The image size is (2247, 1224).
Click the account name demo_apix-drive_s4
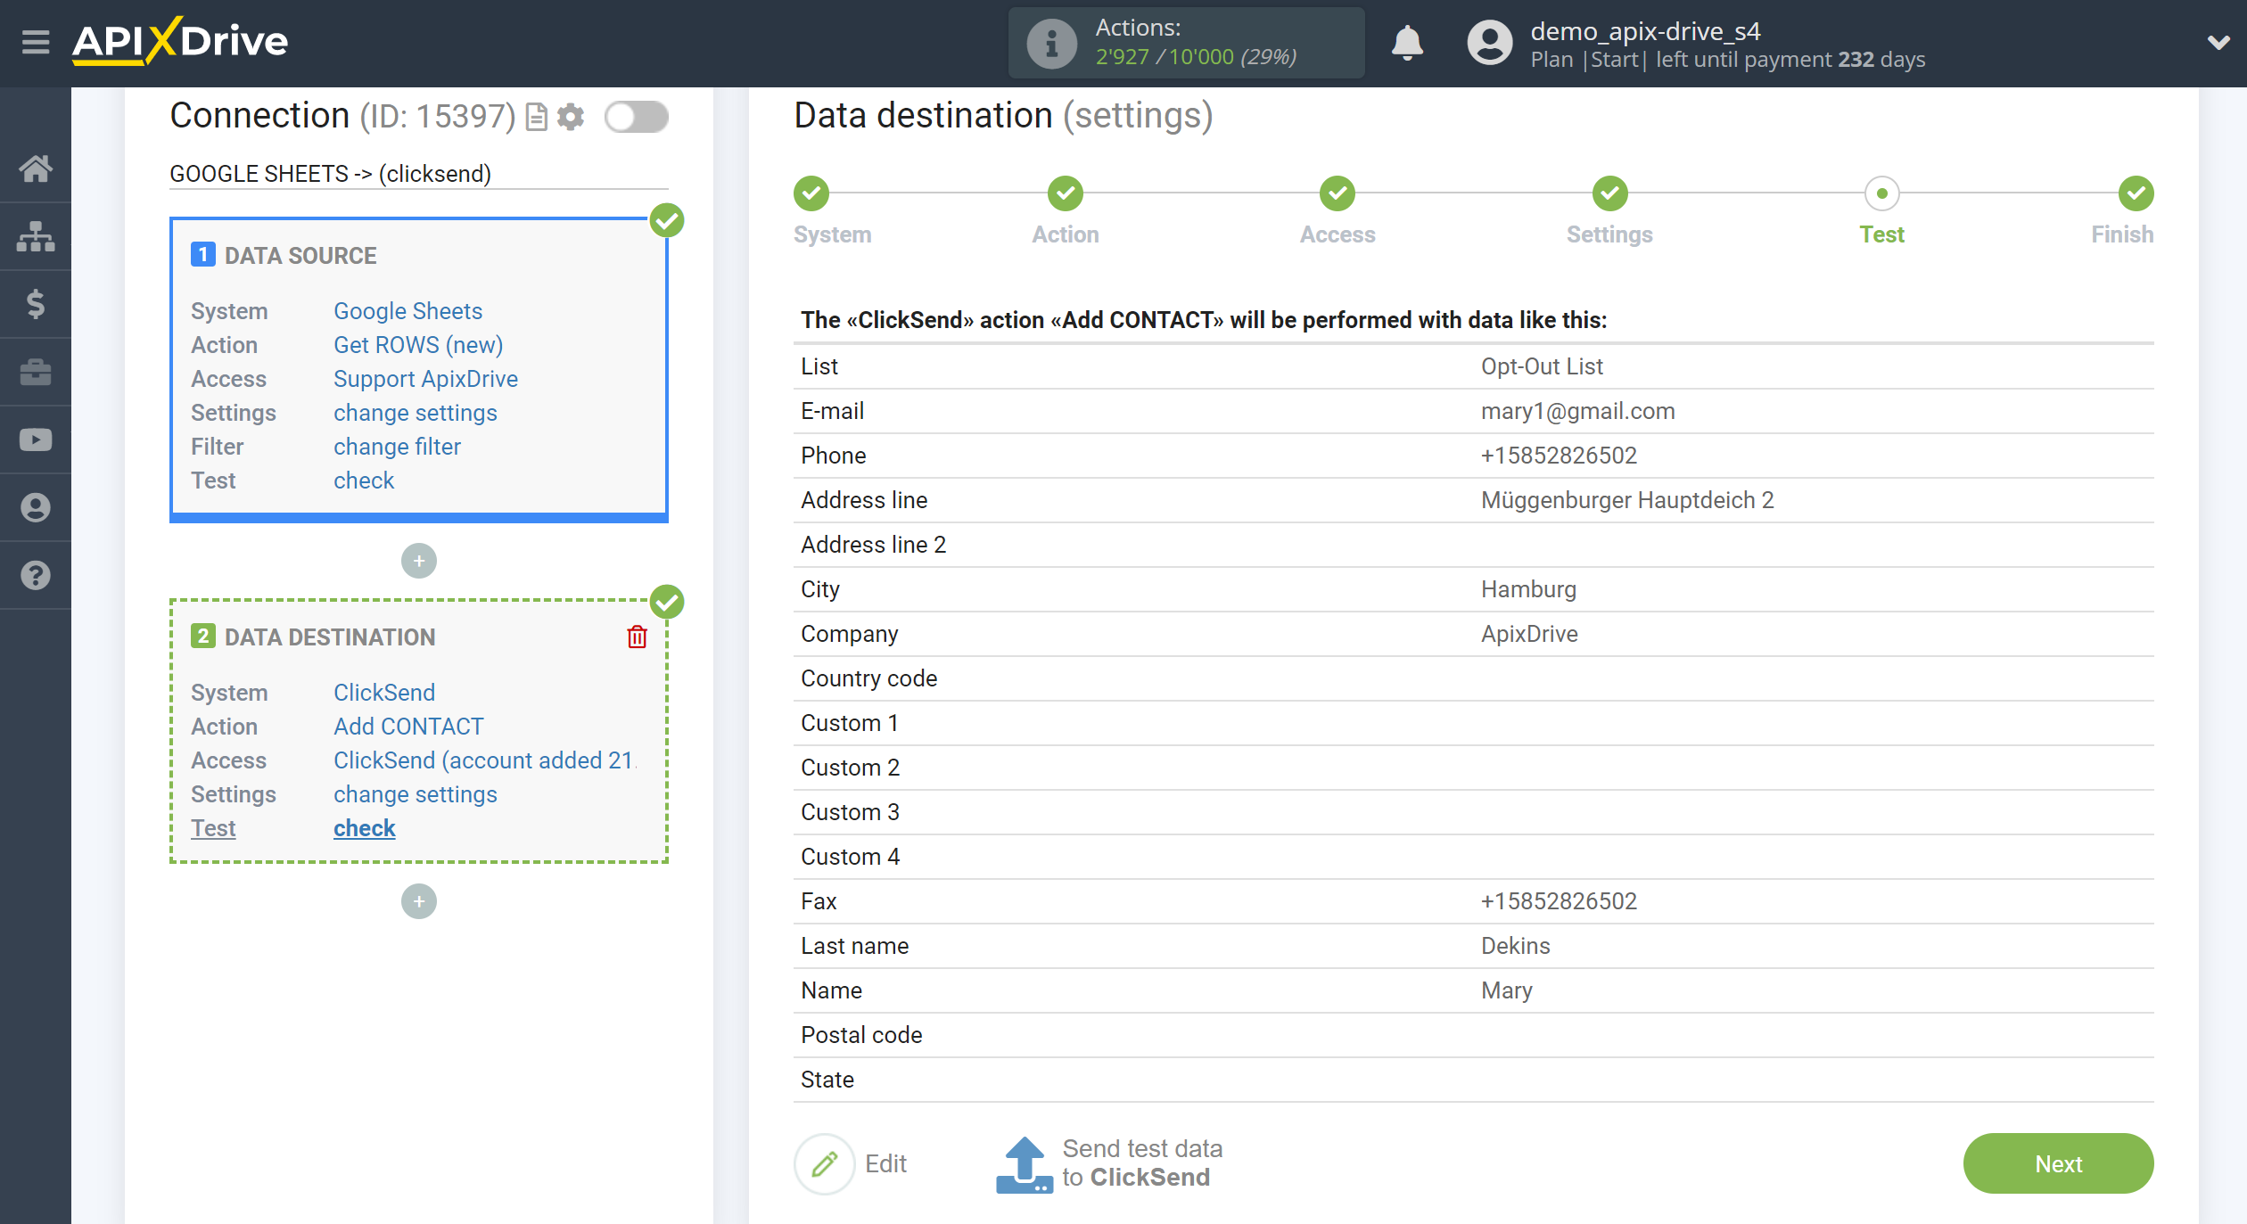pyautogui.click(x=1645, y=31)
